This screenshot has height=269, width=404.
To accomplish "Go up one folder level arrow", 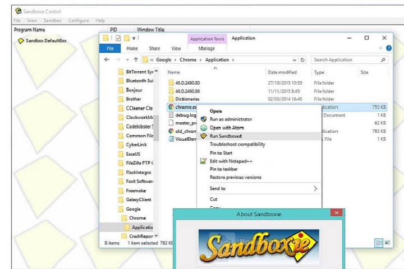I will click(136, 59).
